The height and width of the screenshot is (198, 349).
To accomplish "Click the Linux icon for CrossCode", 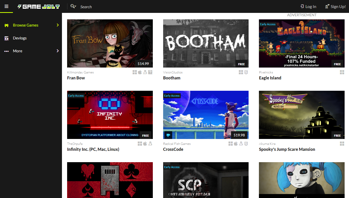I will 241,144.
